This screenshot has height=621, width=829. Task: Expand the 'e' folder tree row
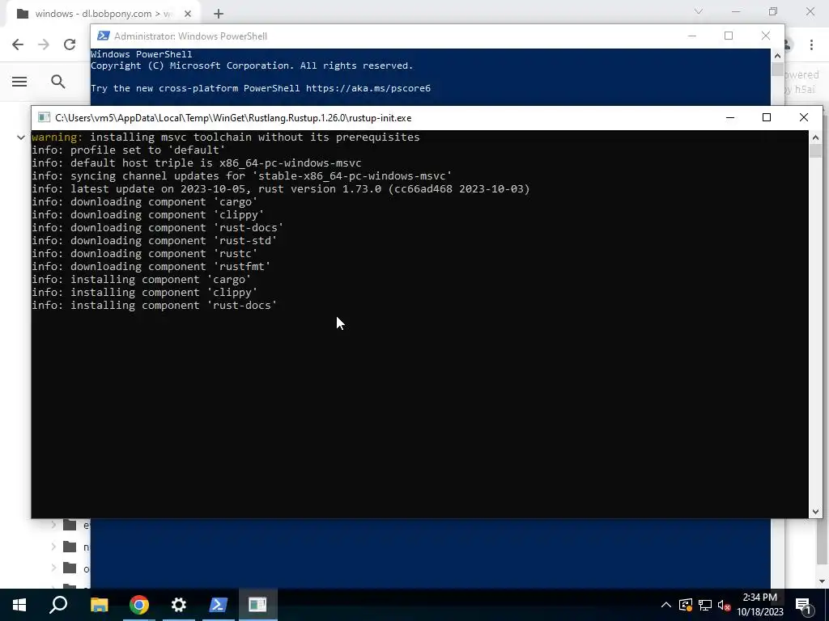[x=53, y=525]
